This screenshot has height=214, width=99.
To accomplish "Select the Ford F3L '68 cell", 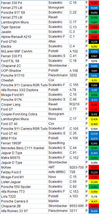I will coord(24,61).
